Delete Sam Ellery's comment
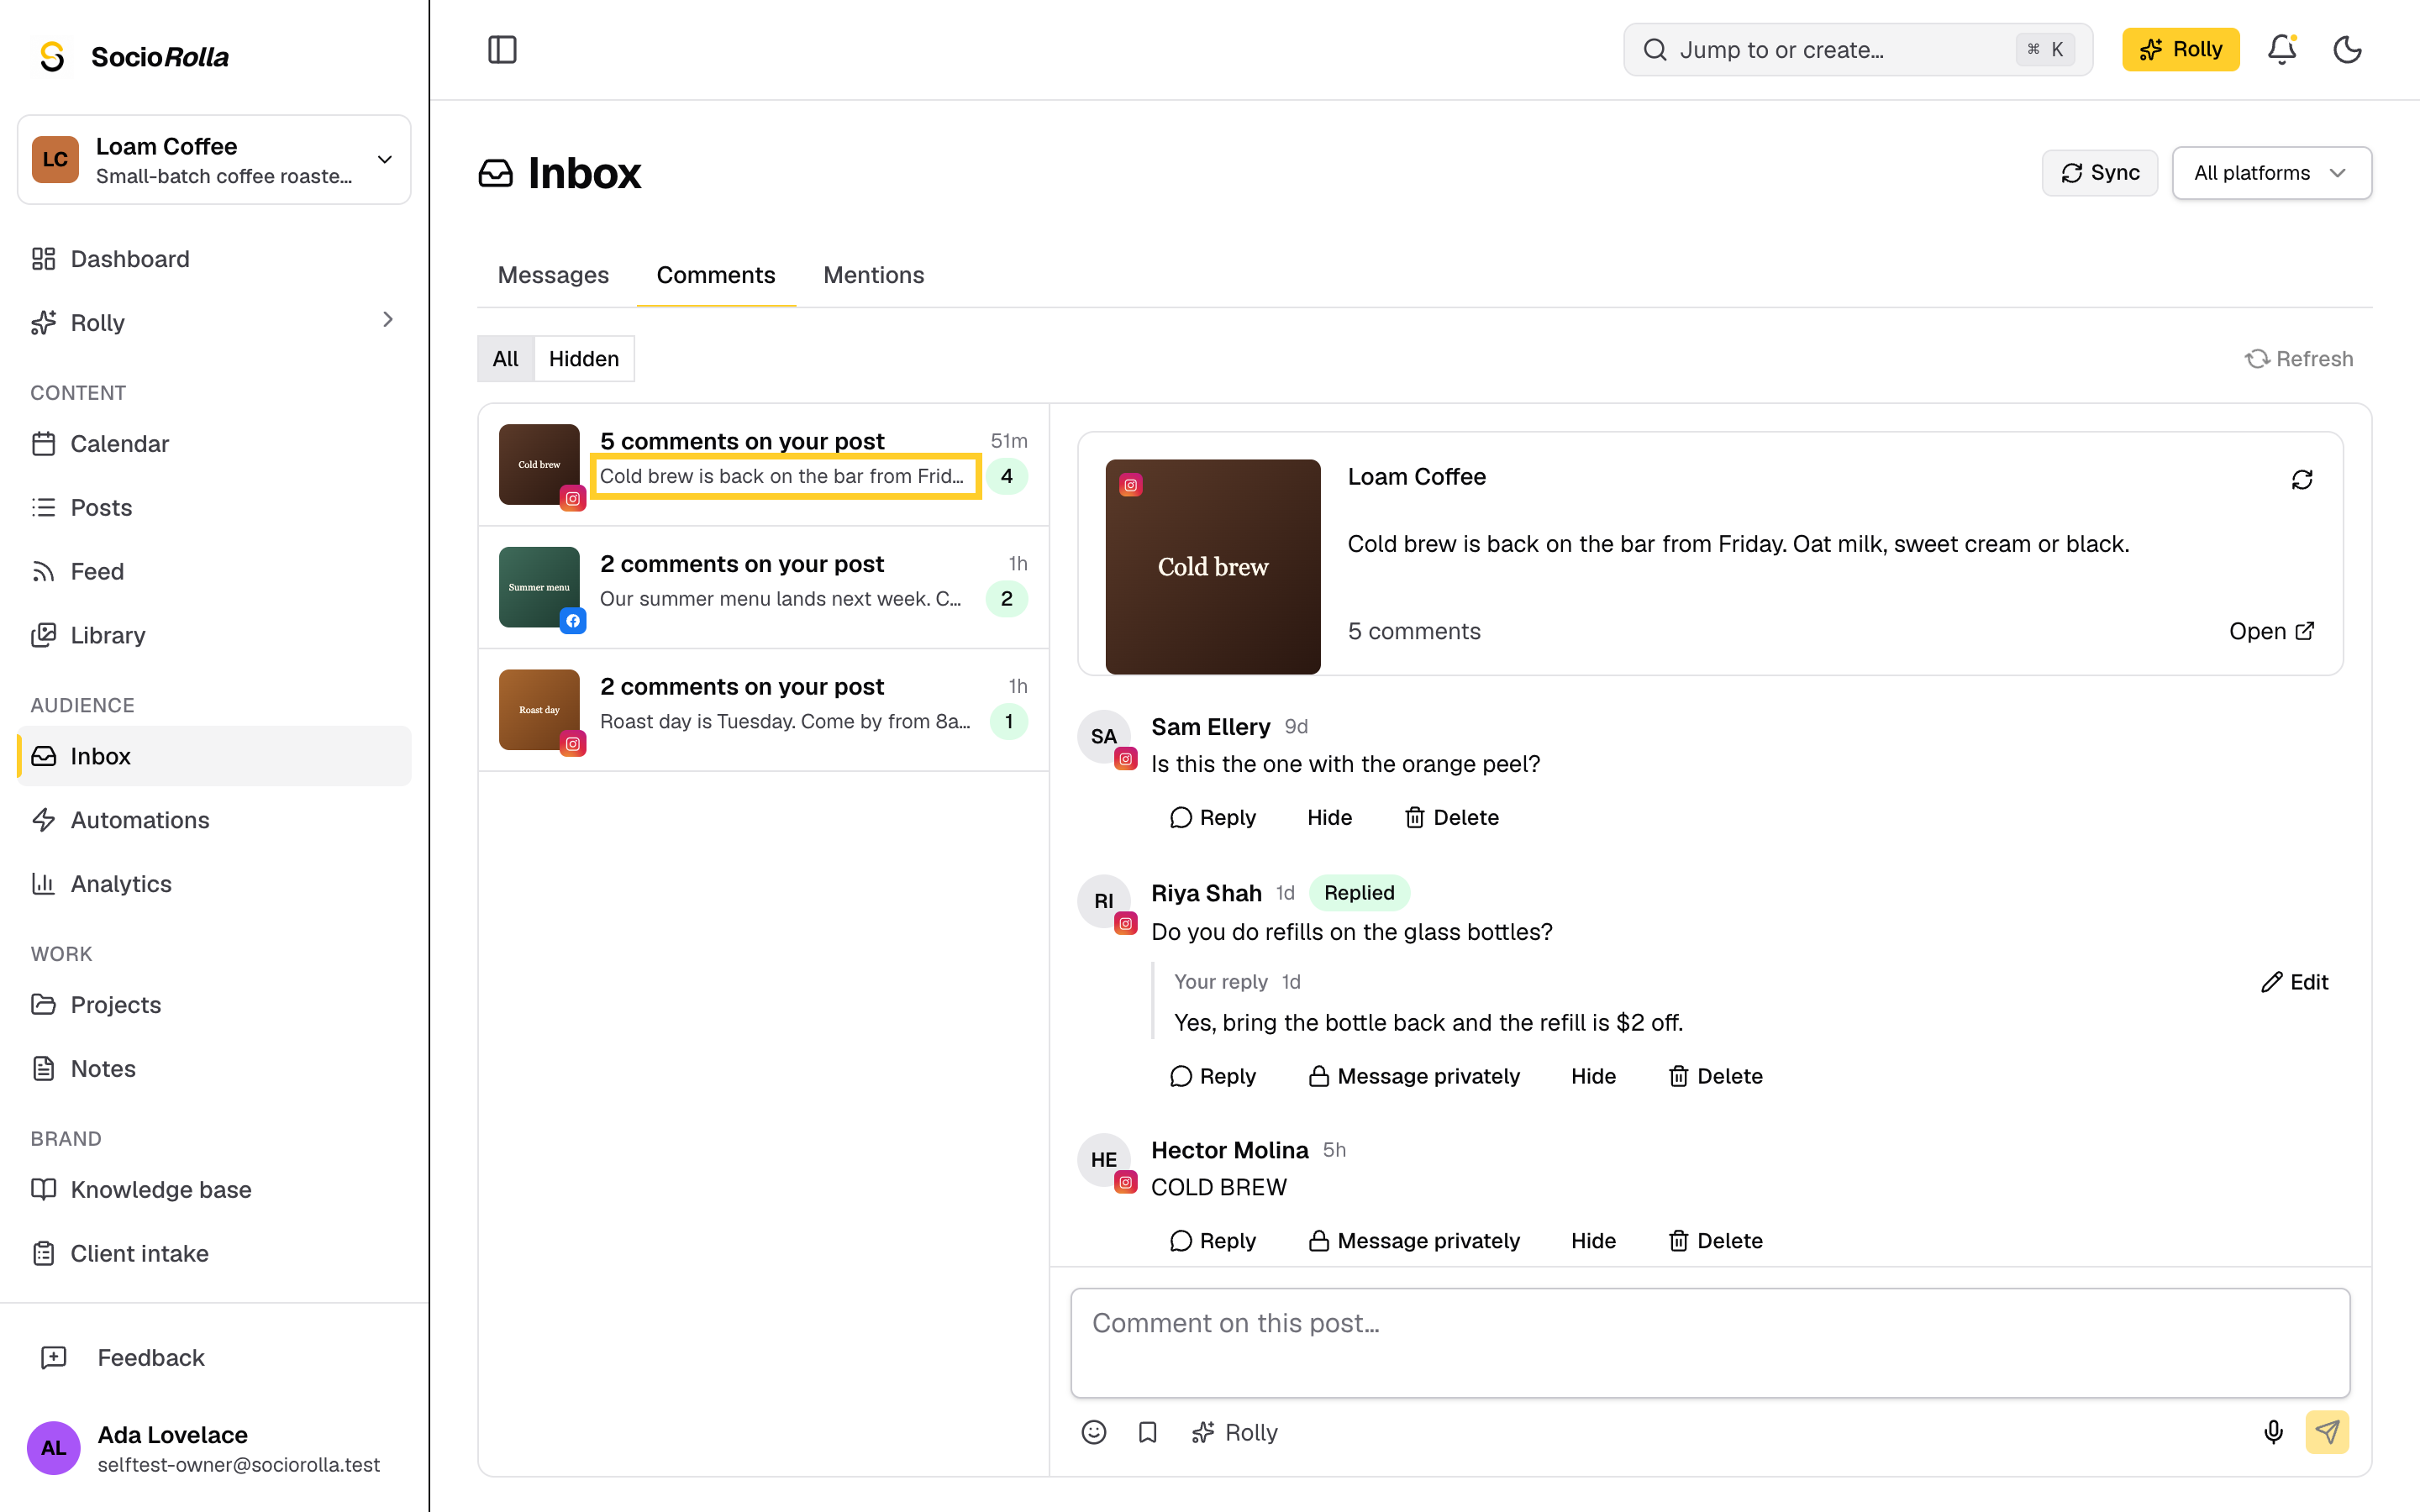The height and width of the screenshot is (1512, 2420). (1451, 817)
